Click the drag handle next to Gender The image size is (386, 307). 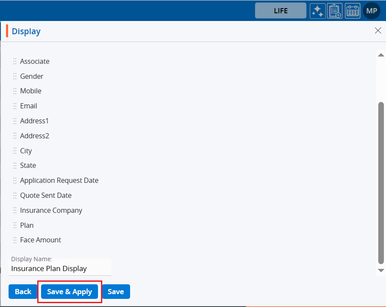[x=15, y=76]
